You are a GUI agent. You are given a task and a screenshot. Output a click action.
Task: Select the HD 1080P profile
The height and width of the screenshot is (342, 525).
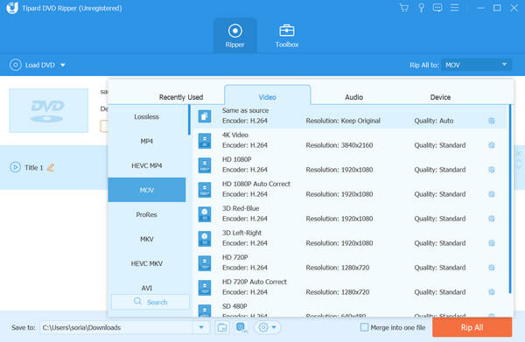[x=348, y=164]
